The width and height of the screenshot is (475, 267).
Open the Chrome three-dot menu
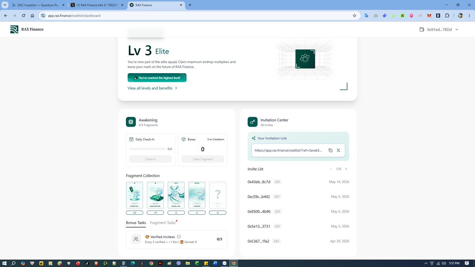[x=470, y=15]
